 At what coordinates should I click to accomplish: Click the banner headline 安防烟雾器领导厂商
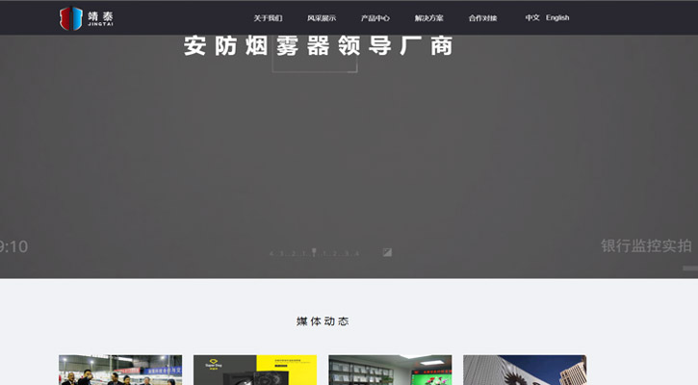(x=319, y=46)
